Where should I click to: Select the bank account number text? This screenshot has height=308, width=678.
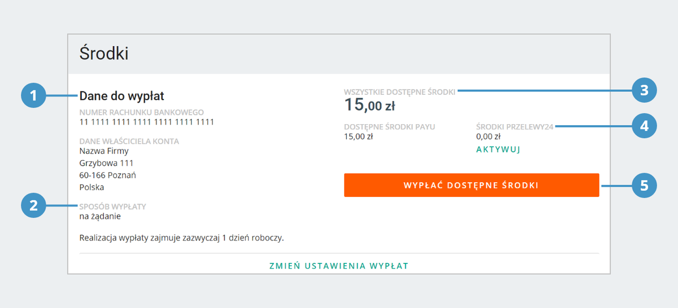(147, 122)
